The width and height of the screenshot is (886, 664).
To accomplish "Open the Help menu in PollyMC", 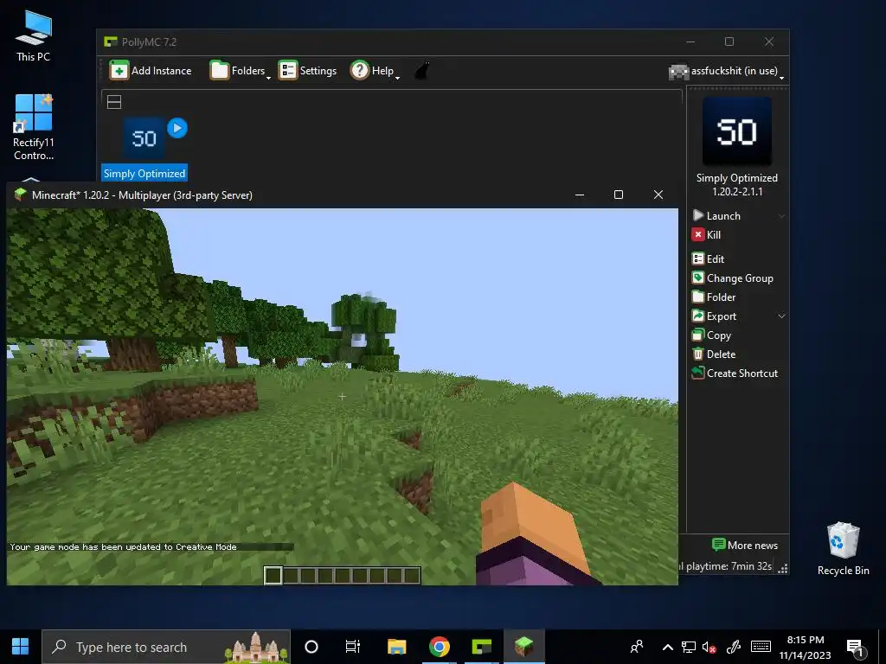I will point(375,71).
